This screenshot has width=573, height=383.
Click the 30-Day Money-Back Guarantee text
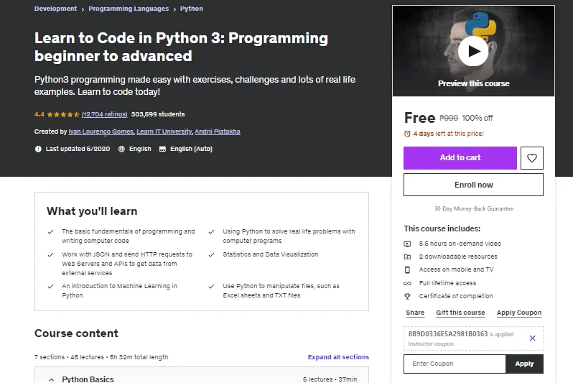474,208
